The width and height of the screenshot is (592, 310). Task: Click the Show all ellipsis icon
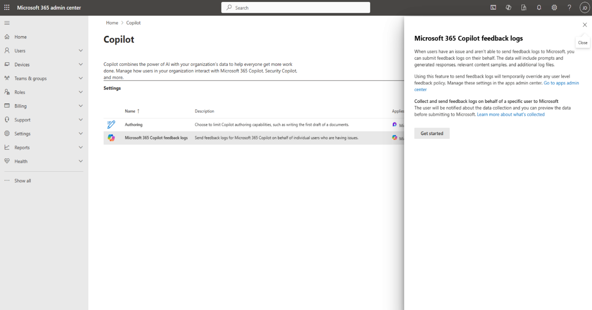7,181
